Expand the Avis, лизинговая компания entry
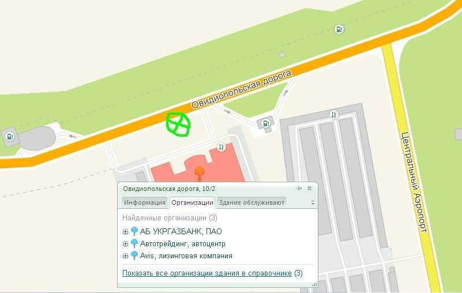This screenshot has width=462, height=293. point(125,256)
